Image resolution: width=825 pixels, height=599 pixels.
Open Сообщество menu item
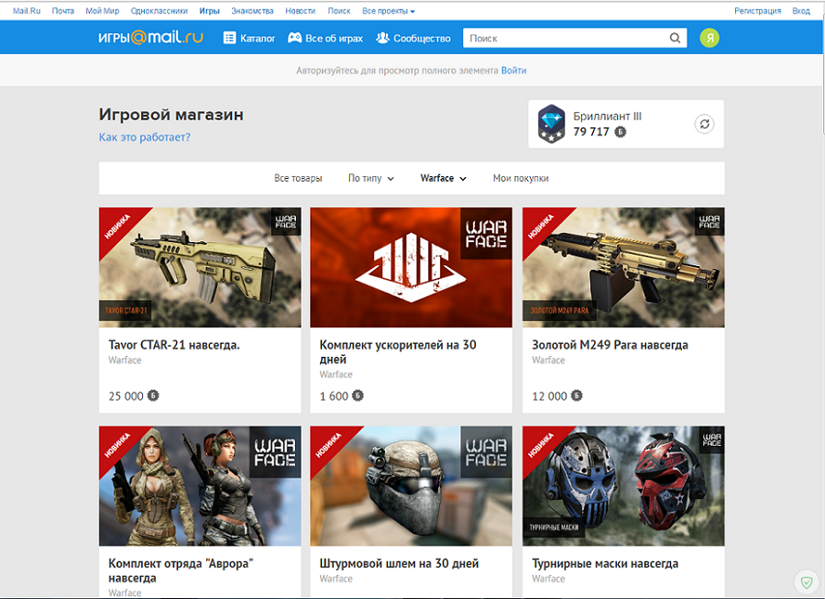(x=413, y=38)
